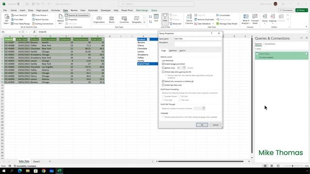Enable the Refresh every minutes checkbox
The image size is (310, 174).
pyautogui.click(x=163, y=68)
